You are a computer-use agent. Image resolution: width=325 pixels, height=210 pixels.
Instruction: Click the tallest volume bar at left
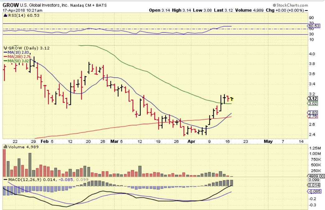coord(4,163)
